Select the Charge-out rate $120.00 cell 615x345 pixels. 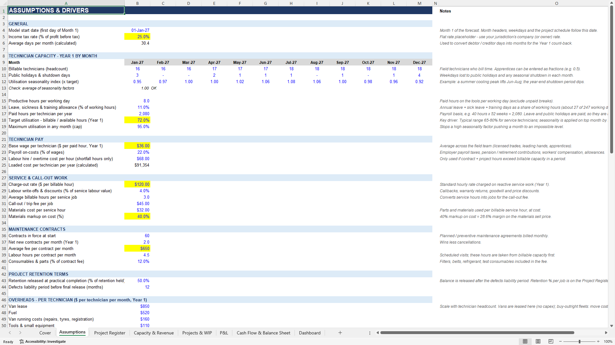[137, 184]
